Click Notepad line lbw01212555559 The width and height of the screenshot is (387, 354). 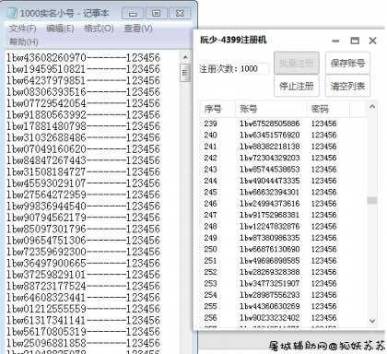[83, 309]
